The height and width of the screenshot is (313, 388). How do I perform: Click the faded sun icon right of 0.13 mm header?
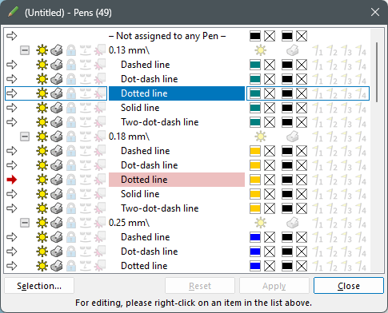(260, 50)
